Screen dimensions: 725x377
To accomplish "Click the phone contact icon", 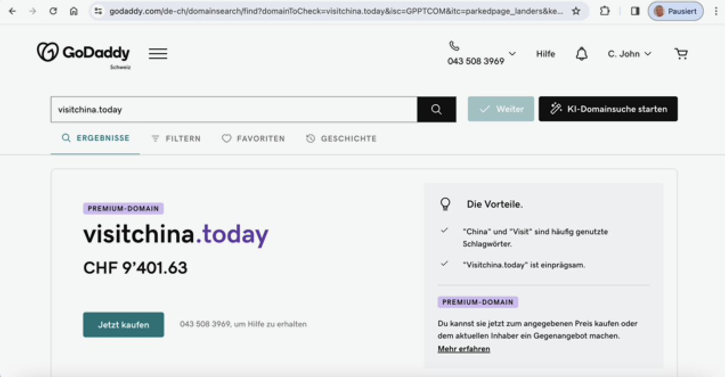I will (x=454, y=46).
